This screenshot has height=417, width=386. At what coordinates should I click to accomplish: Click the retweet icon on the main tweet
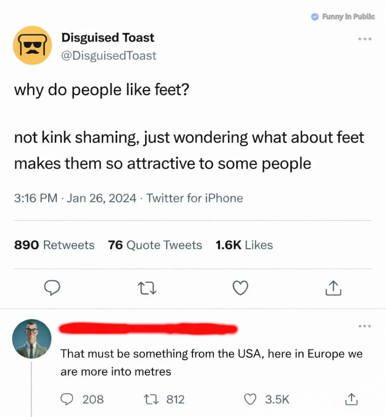coord(147,287)
